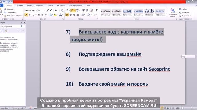Apply paragraph shading fill bucket
Screen dimensions: 197x110
coord(89,15)
